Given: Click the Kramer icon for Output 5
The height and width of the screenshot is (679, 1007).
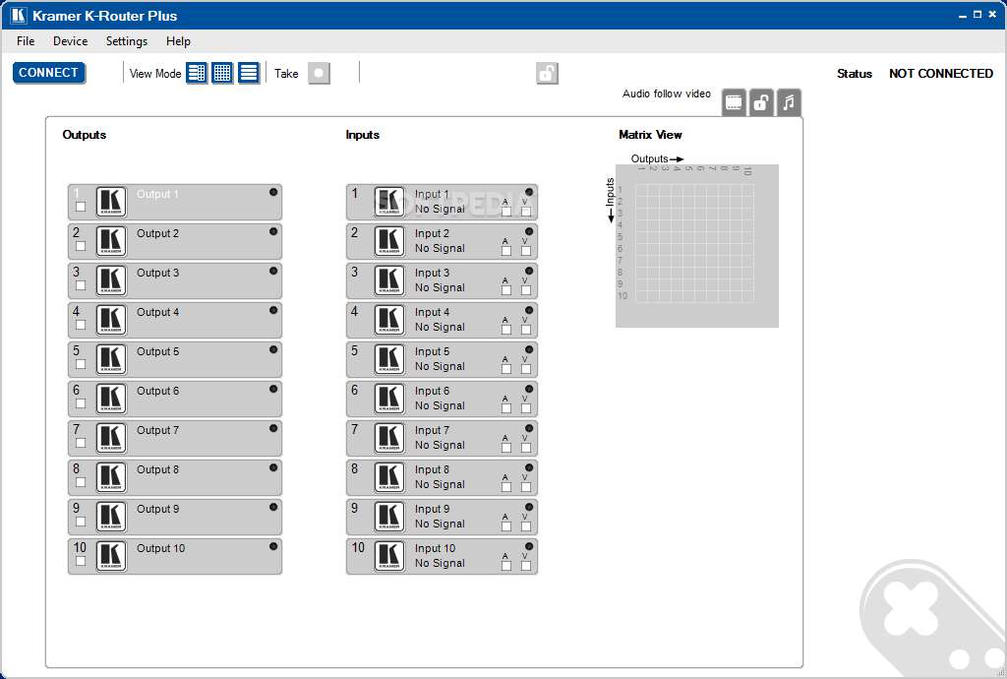Looking at the screenshot, I should coord(111,359).
